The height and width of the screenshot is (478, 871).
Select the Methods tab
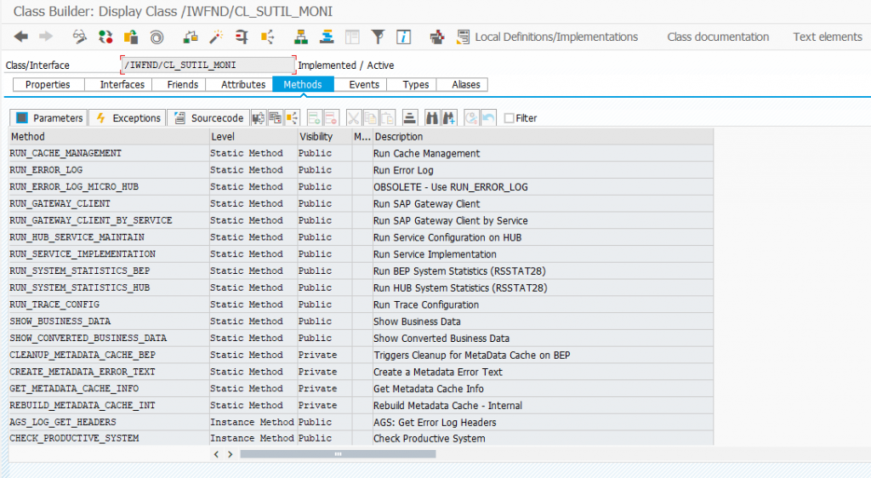coord(303,84)
